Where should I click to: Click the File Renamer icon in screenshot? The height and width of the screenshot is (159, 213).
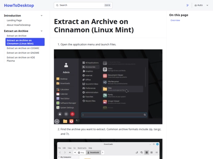coord(105,82)
